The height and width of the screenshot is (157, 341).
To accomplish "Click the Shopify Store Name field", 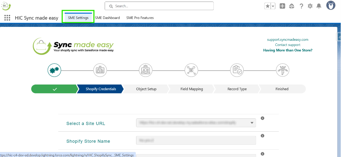I will click(x=196, y=140).
